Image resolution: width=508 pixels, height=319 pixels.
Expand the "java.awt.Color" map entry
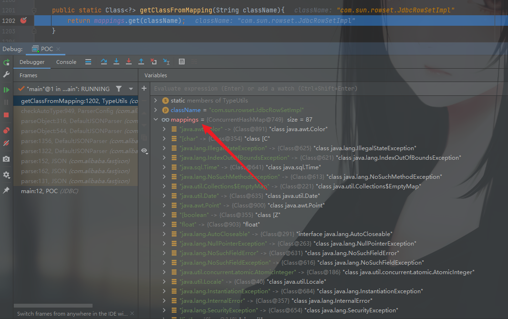164,129
